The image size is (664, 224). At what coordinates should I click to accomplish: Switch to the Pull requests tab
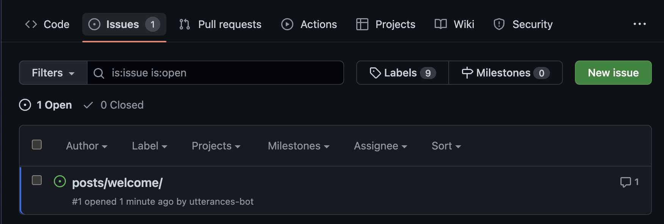click(x=221, y=24)
